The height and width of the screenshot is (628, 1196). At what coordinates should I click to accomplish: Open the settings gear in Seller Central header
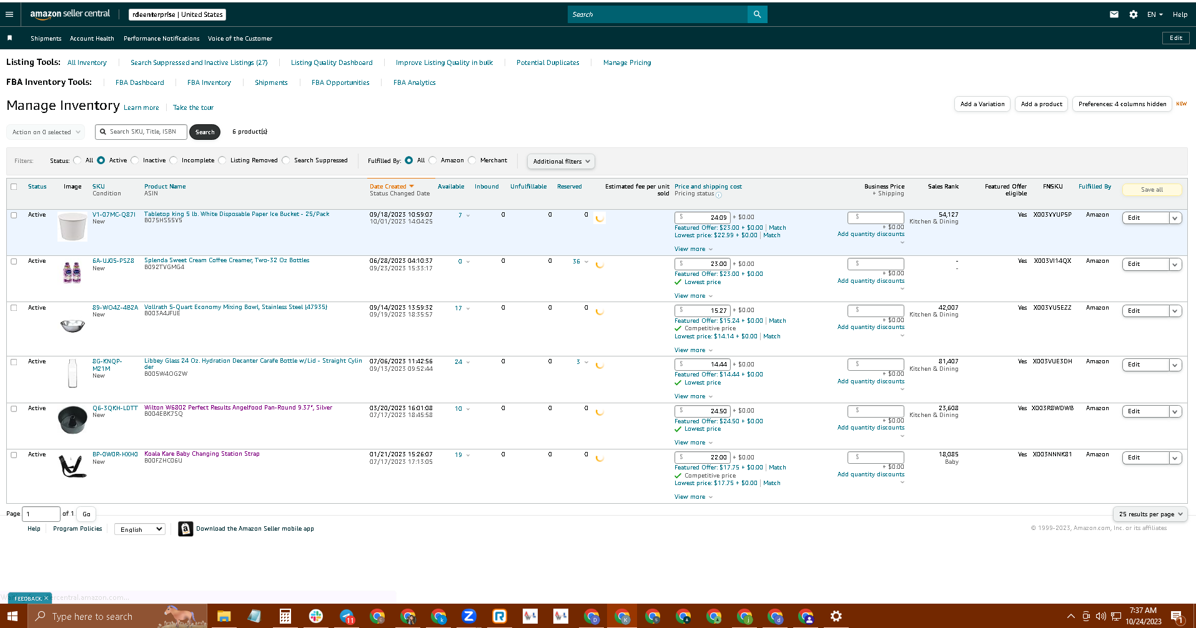pyautogui.click(x=1134, y=14)
